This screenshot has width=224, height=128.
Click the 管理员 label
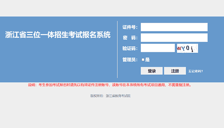130,60
